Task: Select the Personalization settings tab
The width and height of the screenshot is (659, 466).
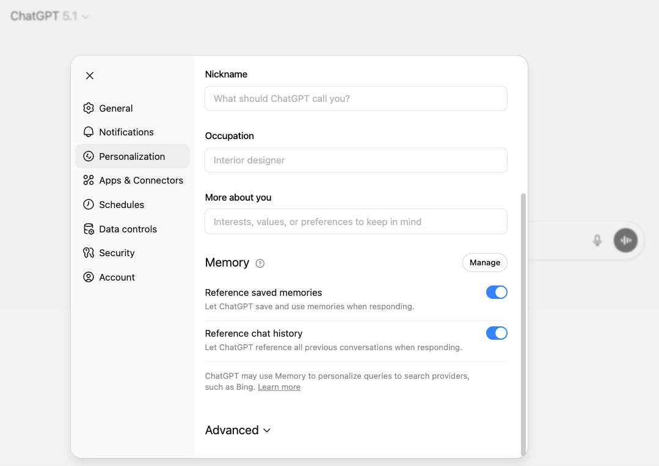Action: [x=132, y=156]
